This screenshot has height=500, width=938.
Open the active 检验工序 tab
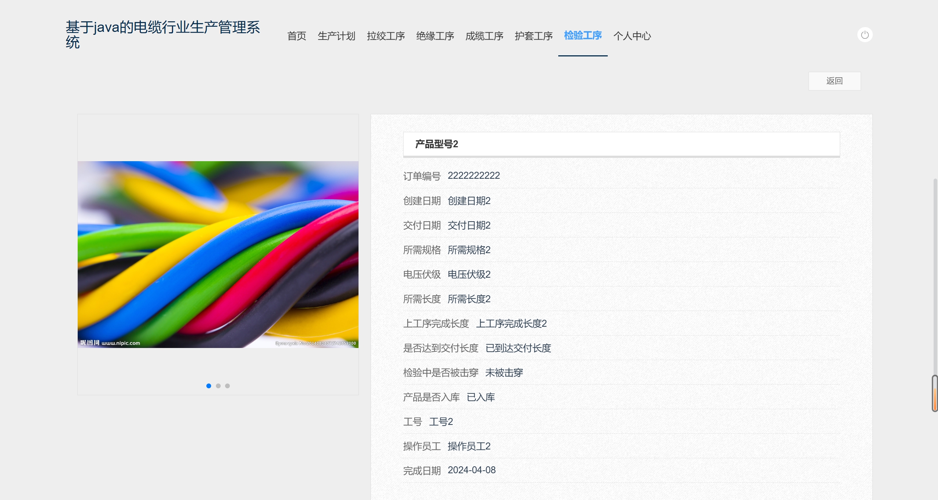click(583, 36)
